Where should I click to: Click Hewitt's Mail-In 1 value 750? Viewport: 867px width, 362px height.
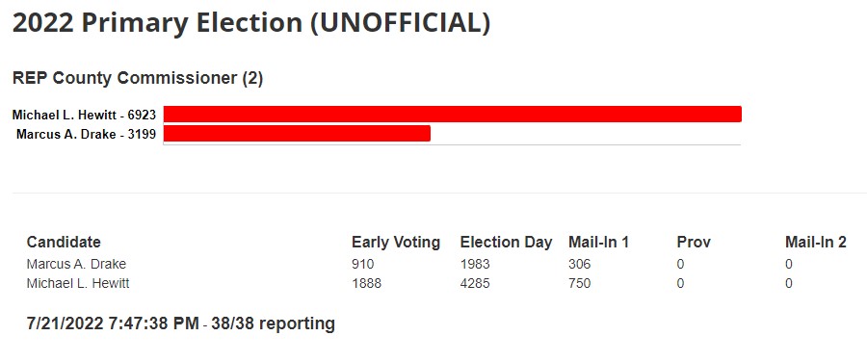pos(580,283)
